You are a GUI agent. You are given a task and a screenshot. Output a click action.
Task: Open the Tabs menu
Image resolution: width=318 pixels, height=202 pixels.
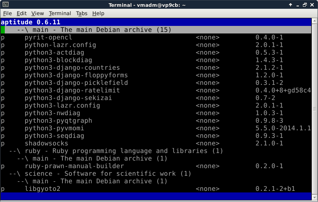[82, 13]
